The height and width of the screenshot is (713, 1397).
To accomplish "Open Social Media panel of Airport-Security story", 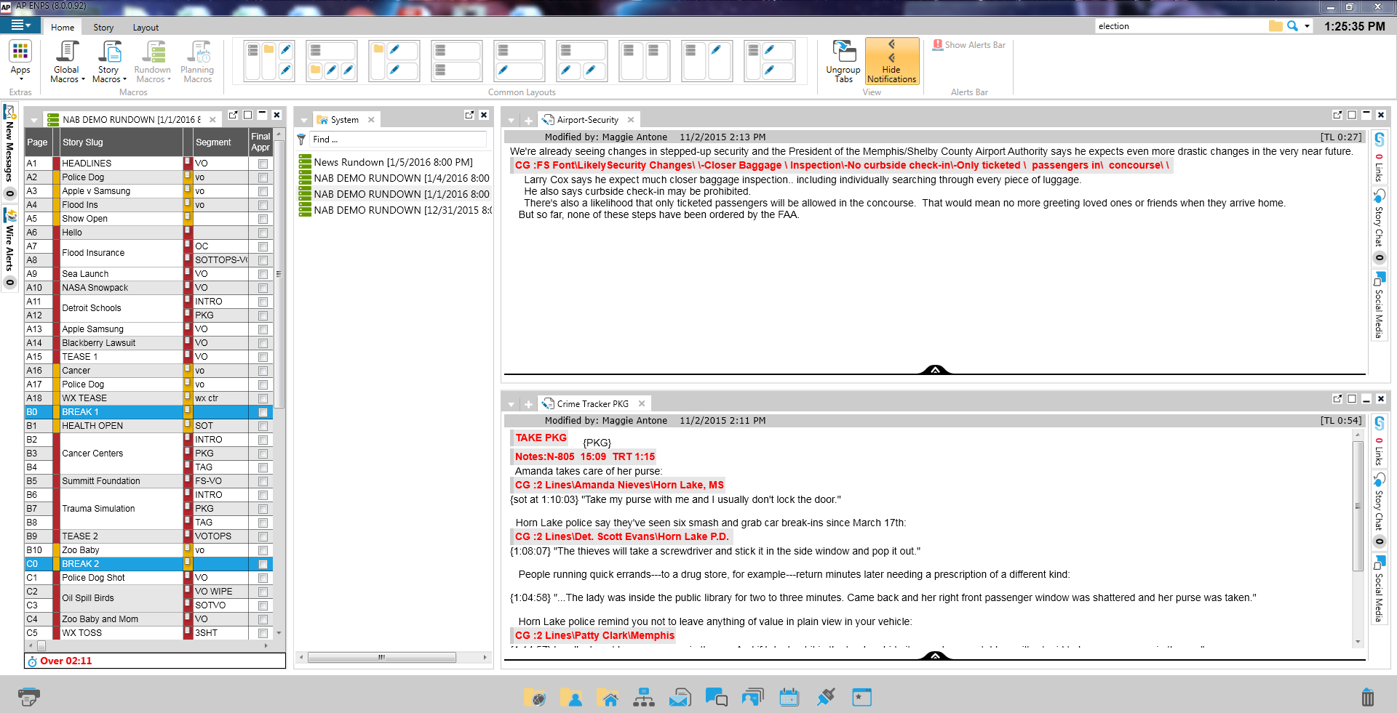I will coord(1379,305).
